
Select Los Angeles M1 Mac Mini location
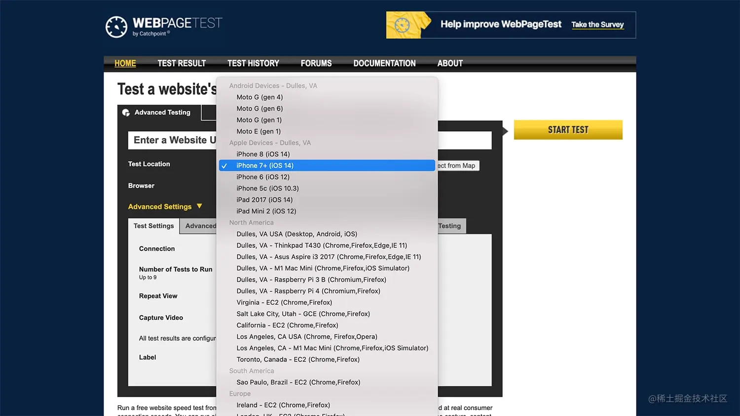327,348
